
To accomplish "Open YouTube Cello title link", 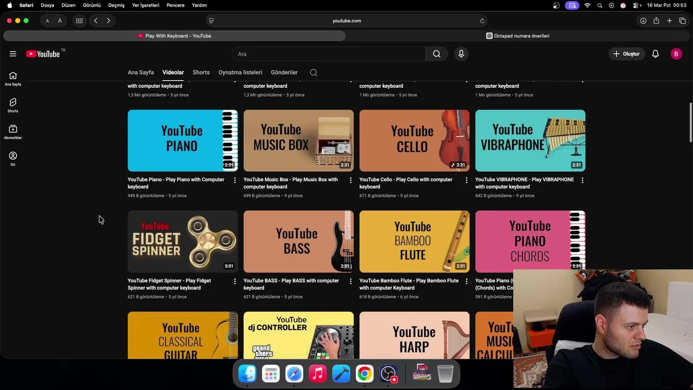I will click(x=406, y=183).
